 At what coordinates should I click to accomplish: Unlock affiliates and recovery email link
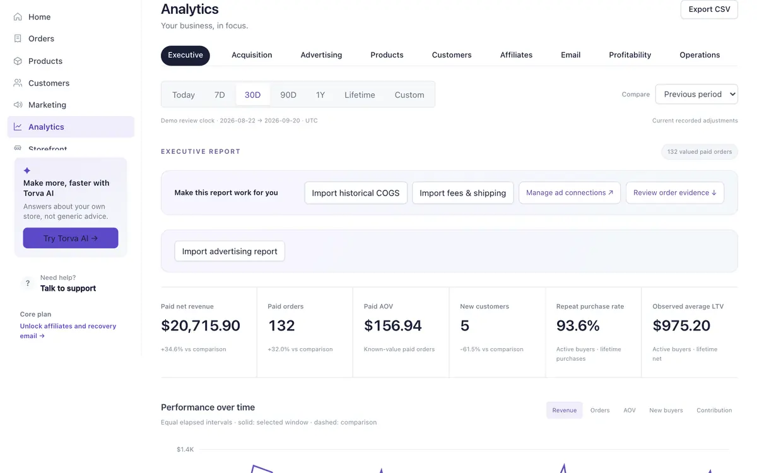coord(68,331)
